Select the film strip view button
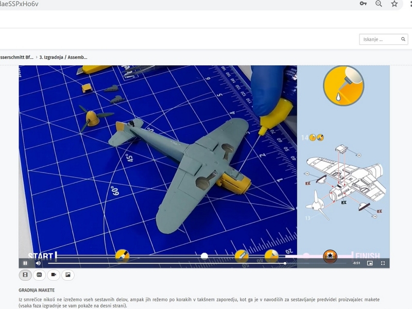This screenshot has width=412, height=309. 25,275
